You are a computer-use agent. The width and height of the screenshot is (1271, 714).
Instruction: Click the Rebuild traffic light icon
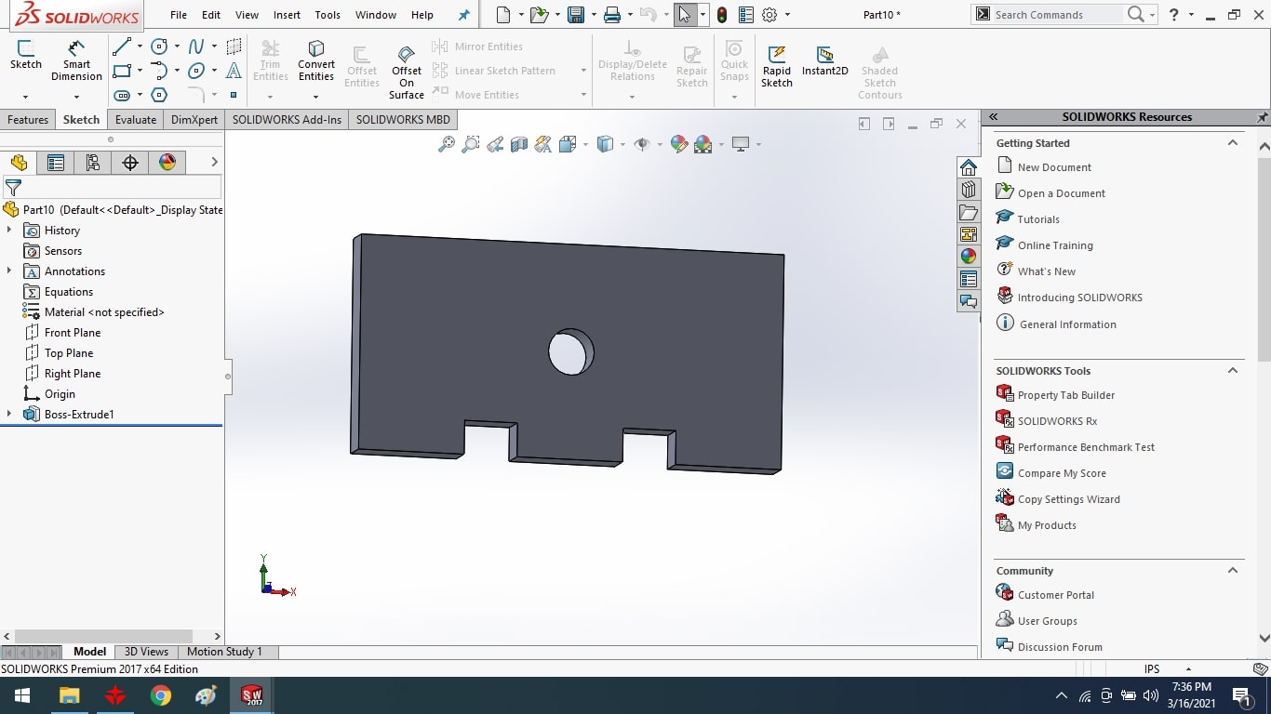click(x=722, y=15)
